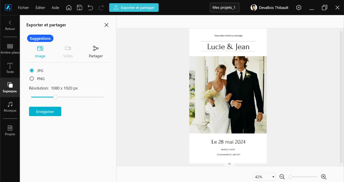This screenshot has height=182, width=344.
Task: Open the Arrière-plans backgrounds panel
Action: tap(10, 49)
